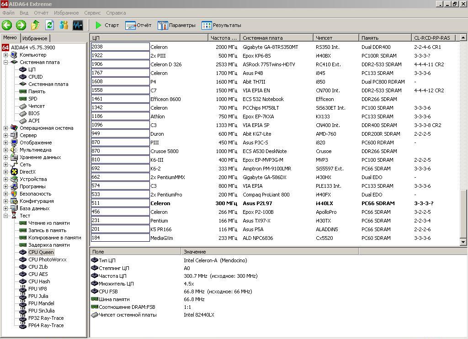This screenshot has width=468, height=339.
Task: Select the bold Celeron 300 МГц result row
Action: click(275, 203)
